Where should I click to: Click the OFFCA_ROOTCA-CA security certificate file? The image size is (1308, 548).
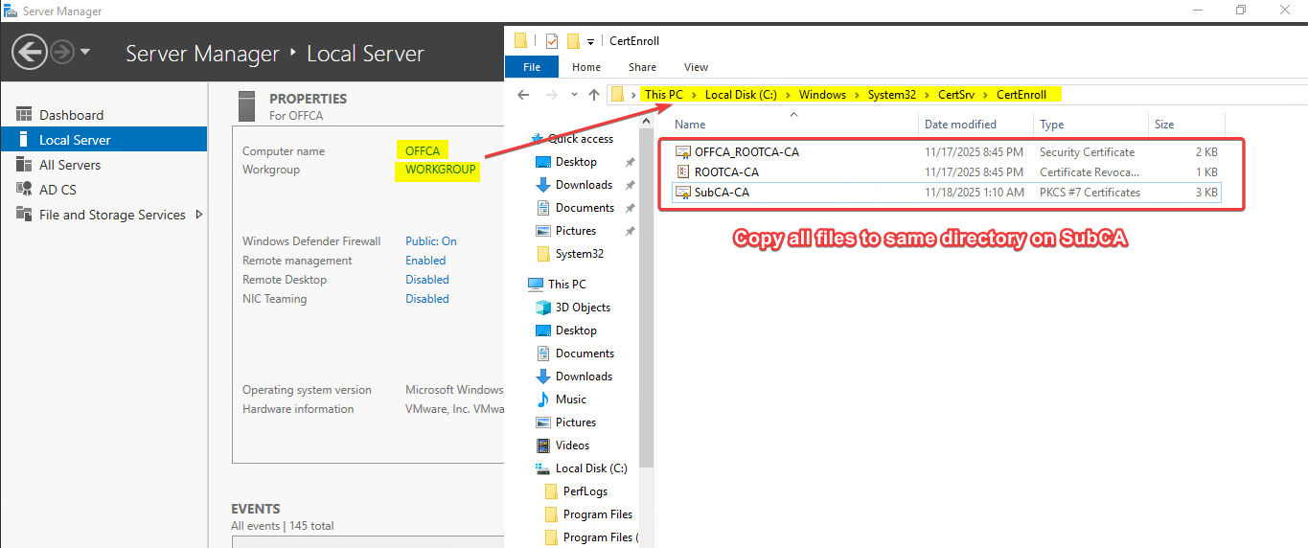coord(746,152)
